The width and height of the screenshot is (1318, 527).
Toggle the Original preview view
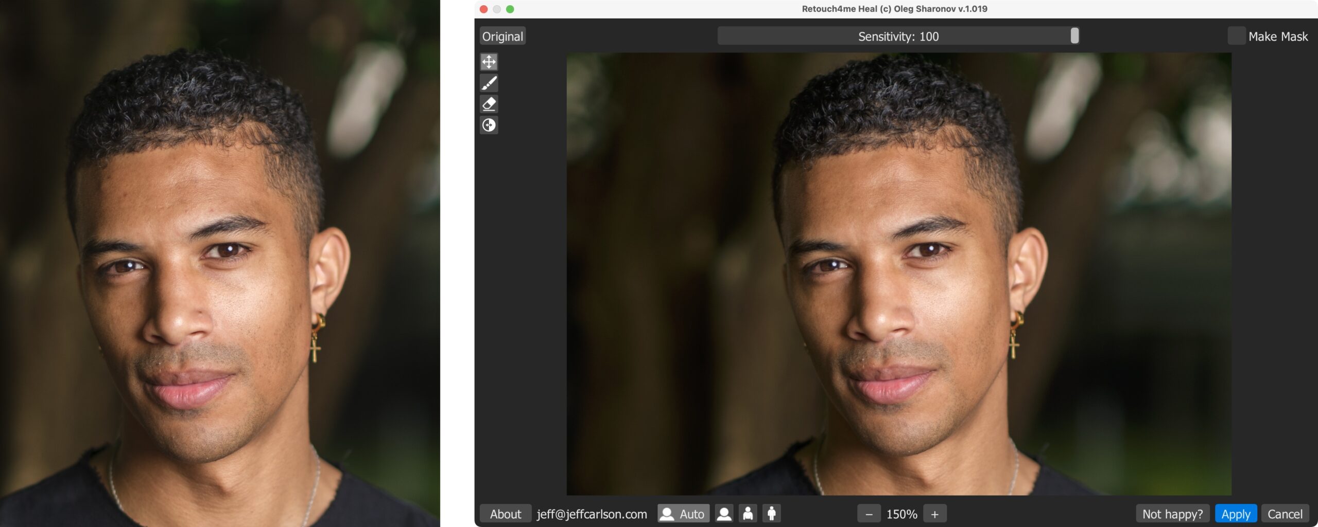[502, 36]
